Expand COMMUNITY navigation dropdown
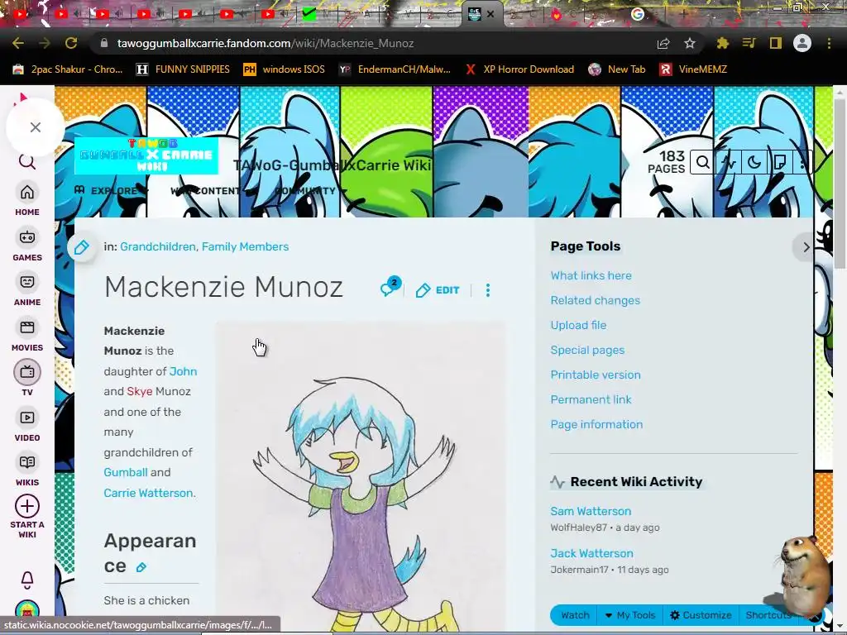The image size is (847, 635). tap(311, 191)
